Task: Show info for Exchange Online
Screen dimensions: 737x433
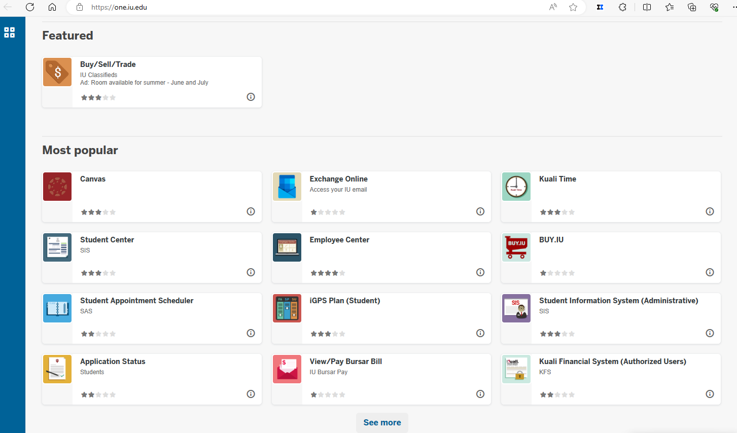Action: click(480, 211)
